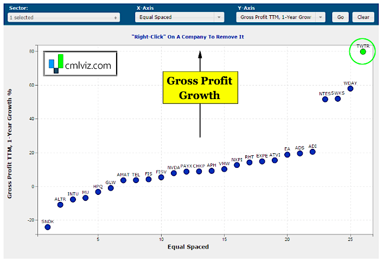Click the "Equal Spaced" x-axis title
Image resolution: width=383 pixels, height=262 pixels.
(x=188, y=247)
